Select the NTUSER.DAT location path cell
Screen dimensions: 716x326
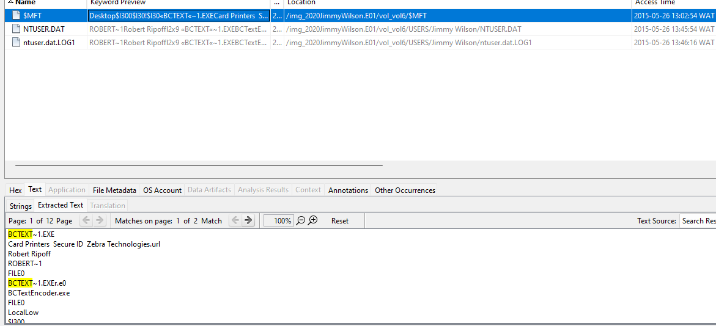(404, 29)
